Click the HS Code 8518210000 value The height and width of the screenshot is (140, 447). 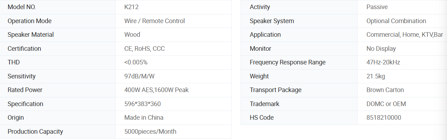click(x=384, y=118)
